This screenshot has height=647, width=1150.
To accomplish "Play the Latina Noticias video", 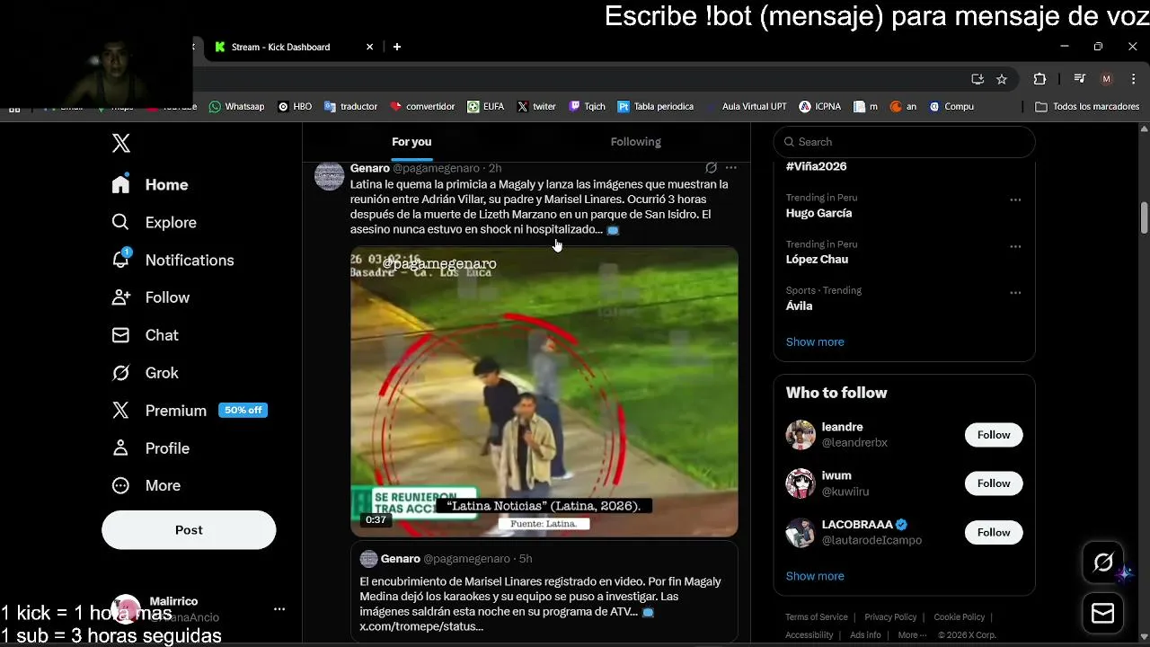I will click(544, 393).
